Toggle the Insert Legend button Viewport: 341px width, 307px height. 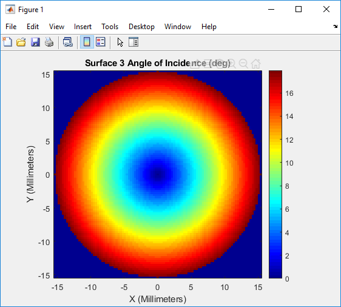point(101,42)
